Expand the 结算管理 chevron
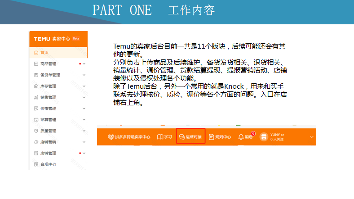 (84, 120)
